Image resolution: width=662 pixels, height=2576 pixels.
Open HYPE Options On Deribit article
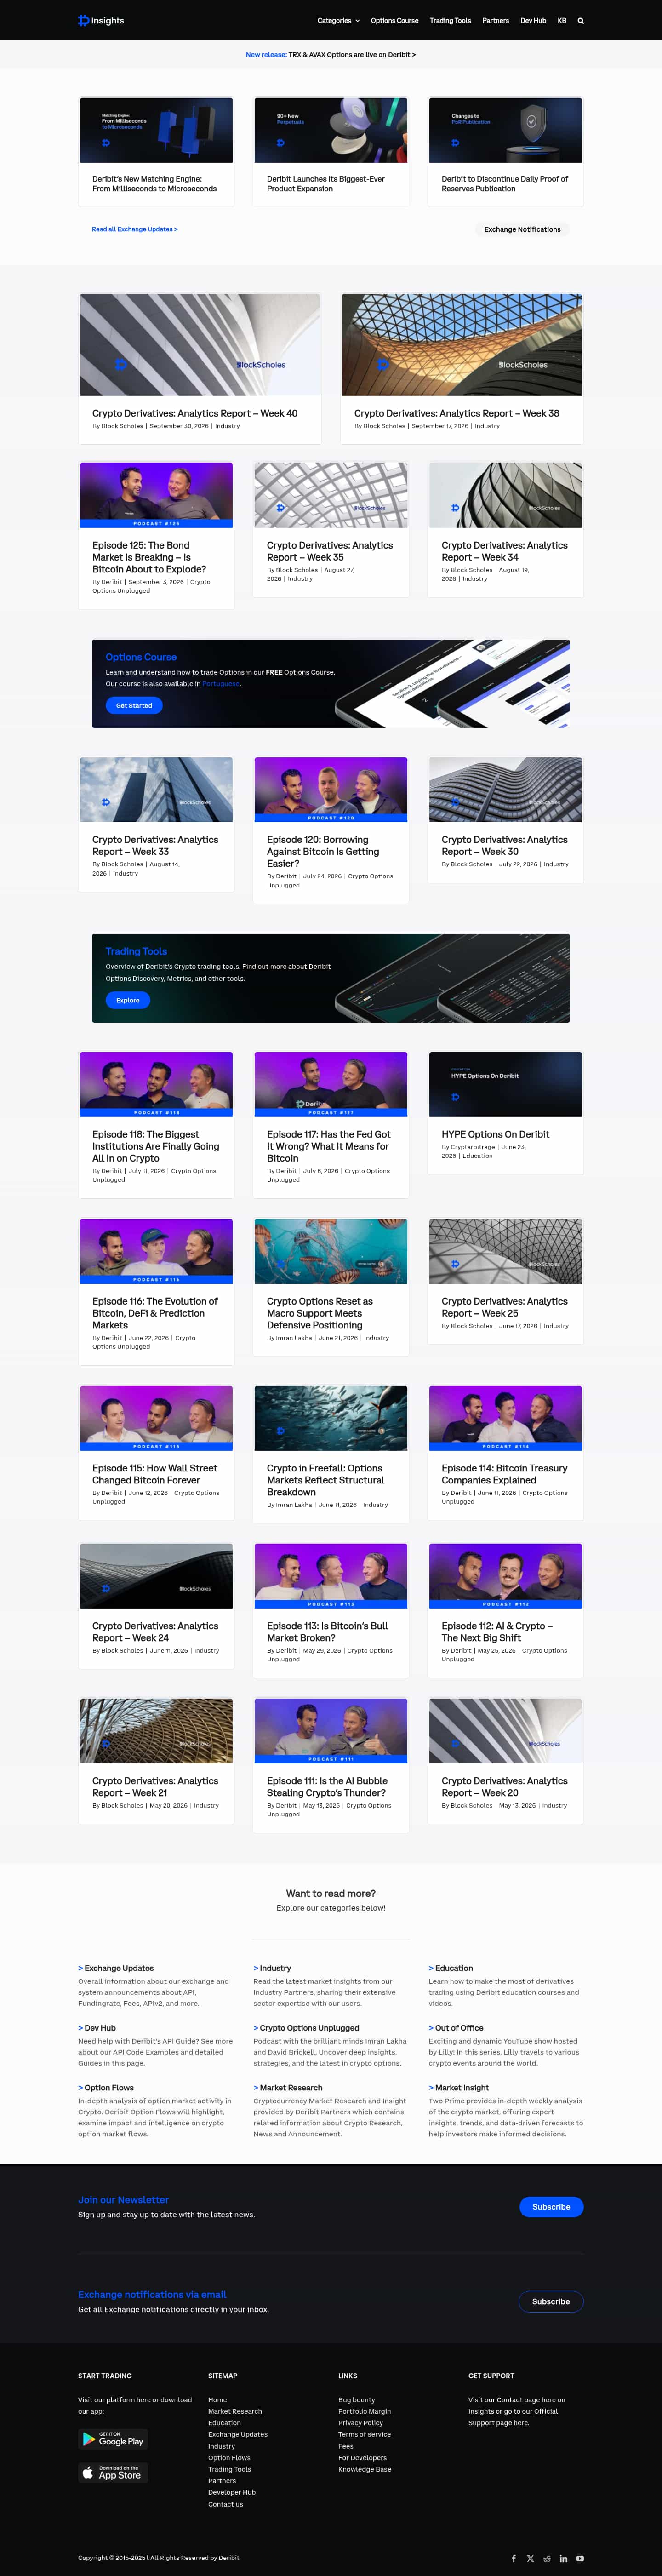point(496,1134)
